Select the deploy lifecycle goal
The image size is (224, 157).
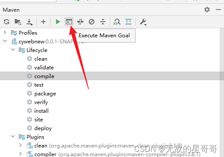point(43,128)
